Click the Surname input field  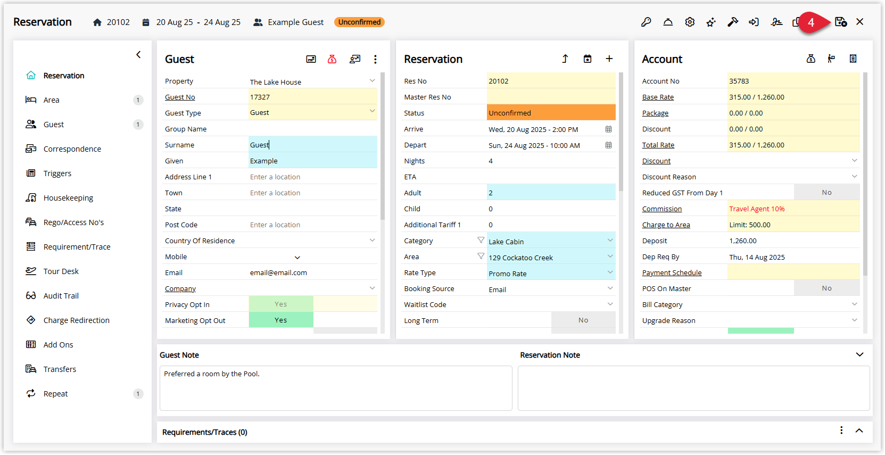point(313,144)
